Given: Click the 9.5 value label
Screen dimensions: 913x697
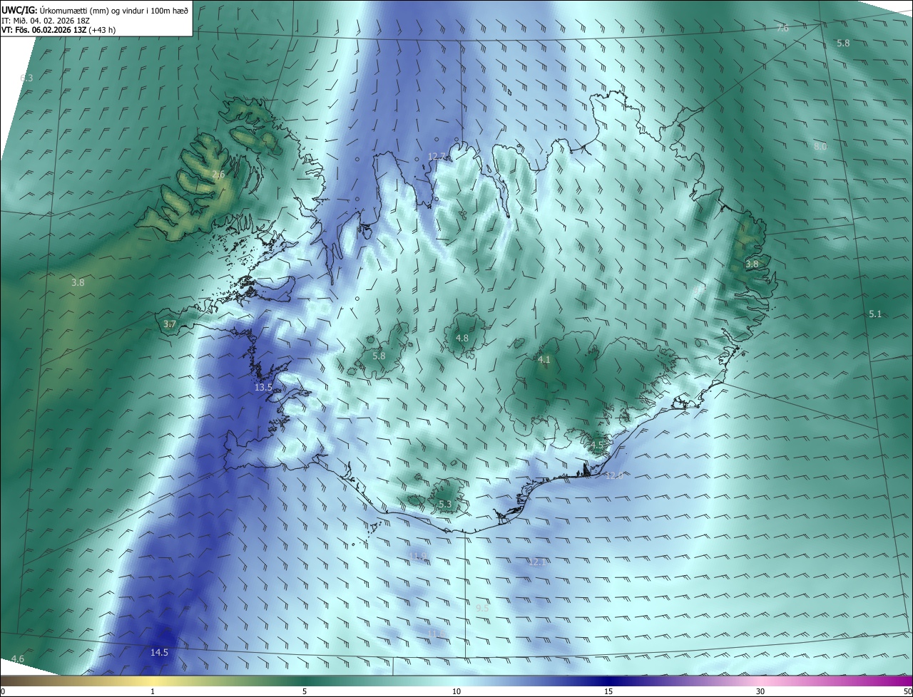Looking at the screenshot, I should [482, 607].
